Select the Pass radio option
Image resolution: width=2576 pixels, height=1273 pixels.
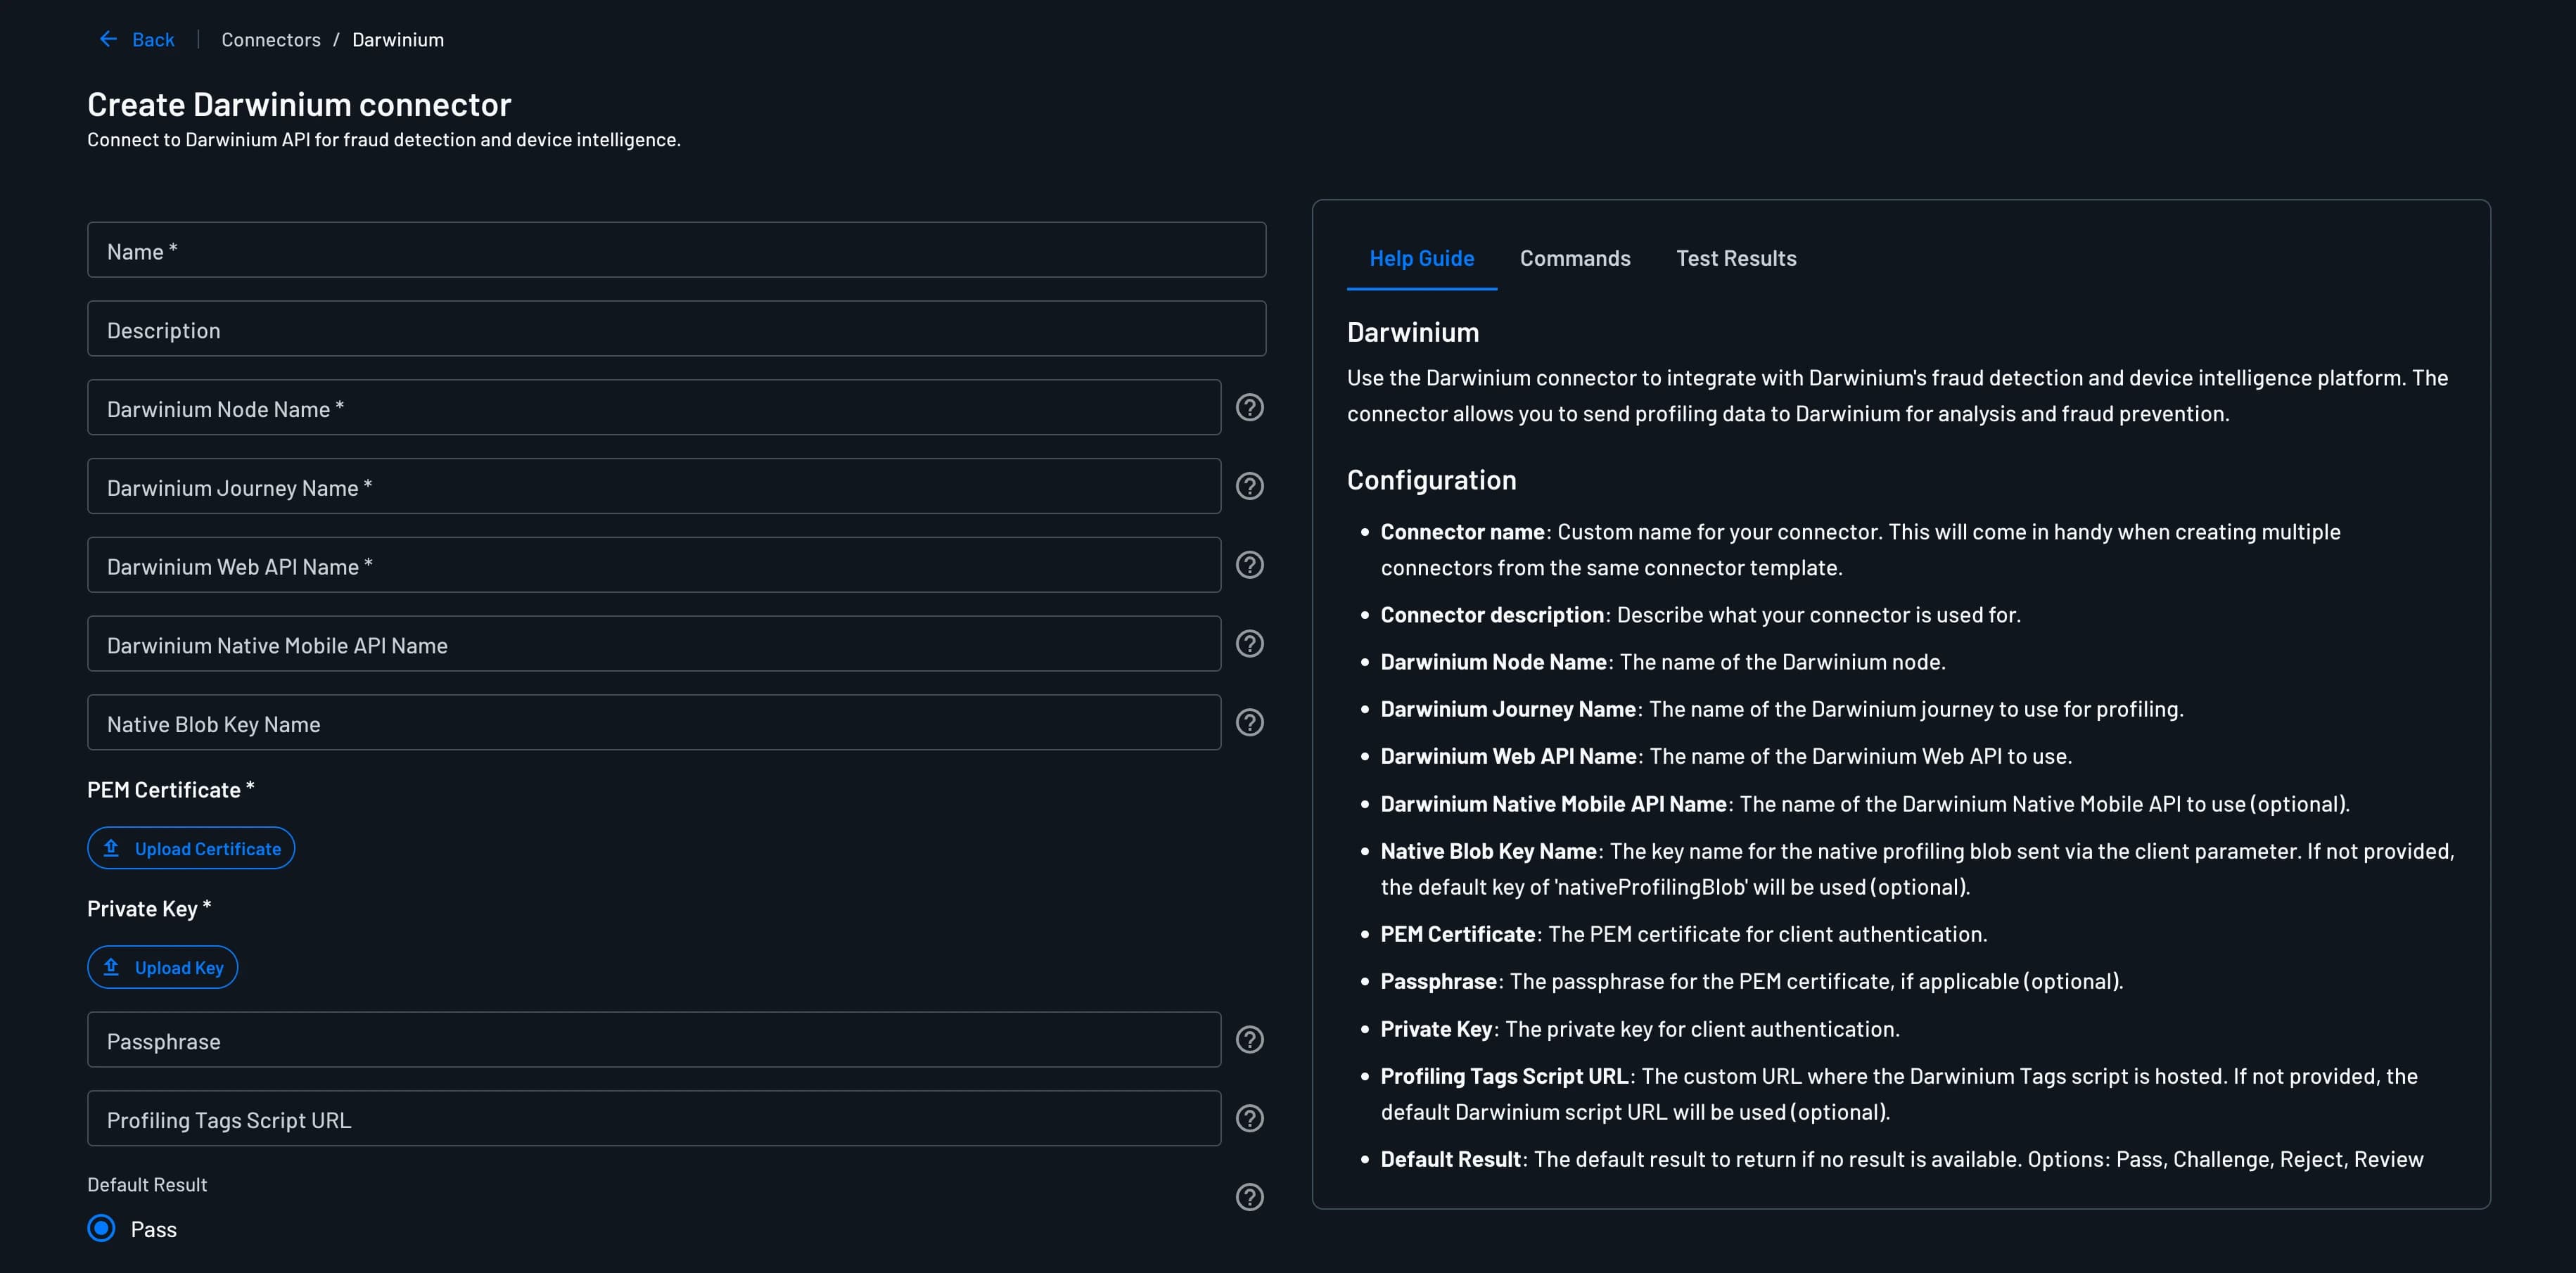tap(102, 1228)
